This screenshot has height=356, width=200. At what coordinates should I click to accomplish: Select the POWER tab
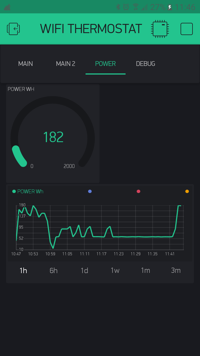point(105,64)
